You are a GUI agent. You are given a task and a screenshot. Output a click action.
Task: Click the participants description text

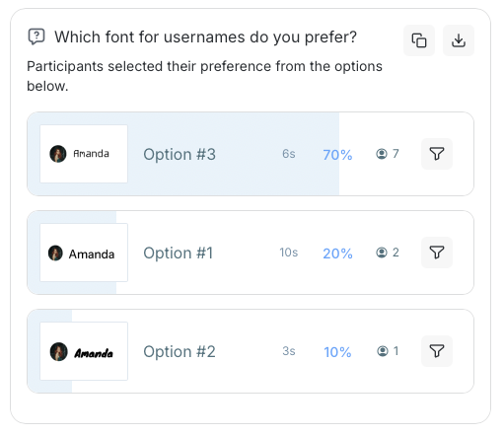[x=204, y=76]
